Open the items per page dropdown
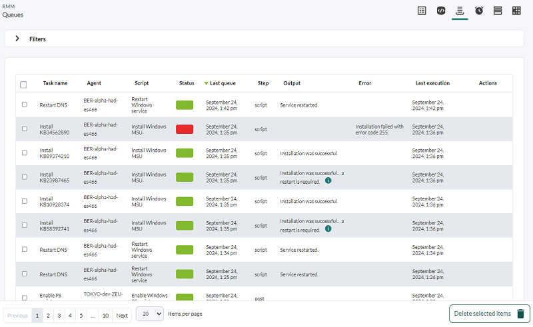 (150, 314)
